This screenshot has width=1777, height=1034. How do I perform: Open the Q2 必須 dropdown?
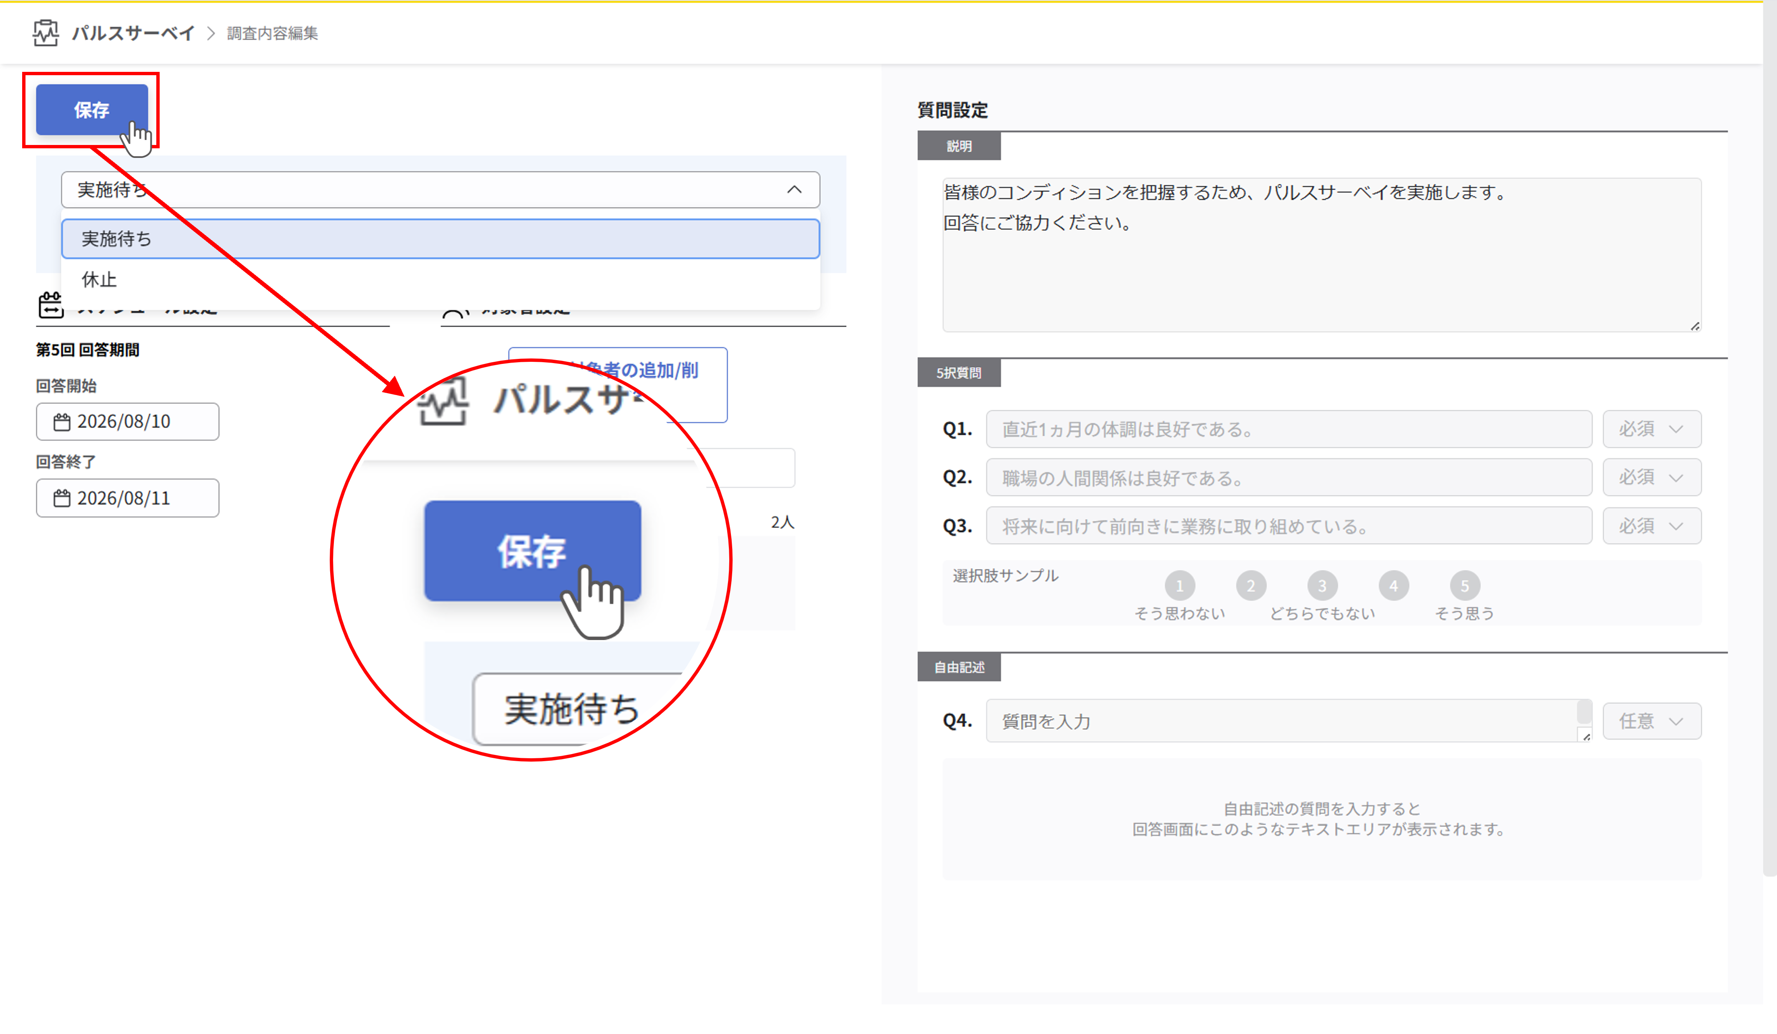[x=1652, y=478]
